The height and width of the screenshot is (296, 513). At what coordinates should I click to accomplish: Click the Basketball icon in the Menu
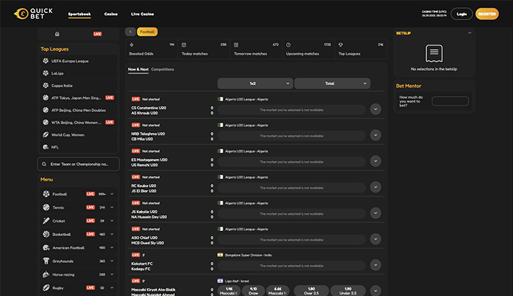click(x=46, y=234)
